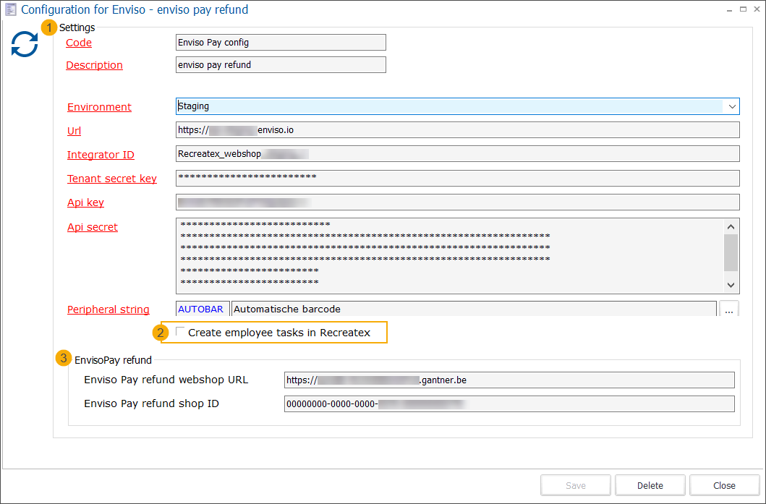Click the scroll-down arrow on Api secret box

tap(732, 283)
